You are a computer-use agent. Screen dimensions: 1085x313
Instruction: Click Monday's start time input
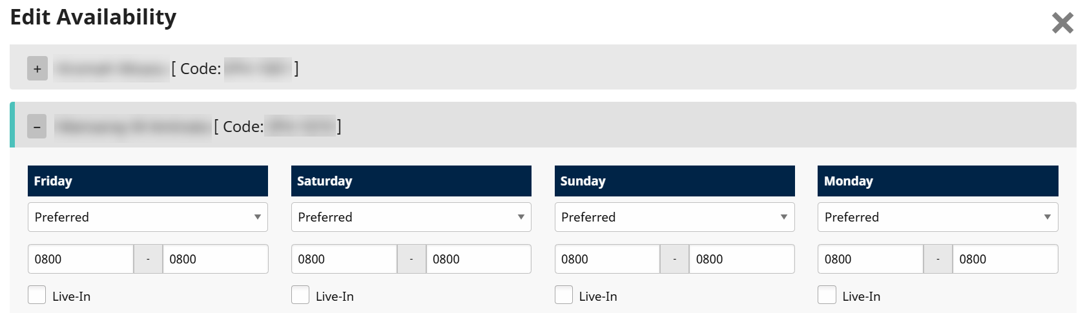click(x=871, y=259)
